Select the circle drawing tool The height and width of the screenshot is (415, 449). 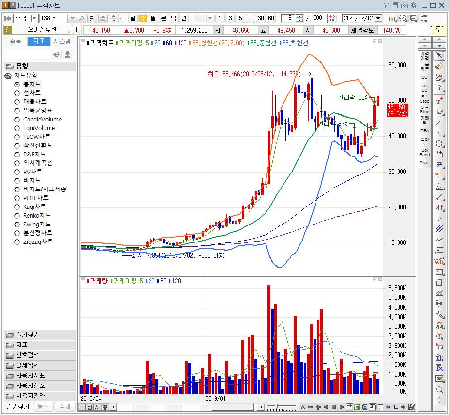tap(439, 144)
